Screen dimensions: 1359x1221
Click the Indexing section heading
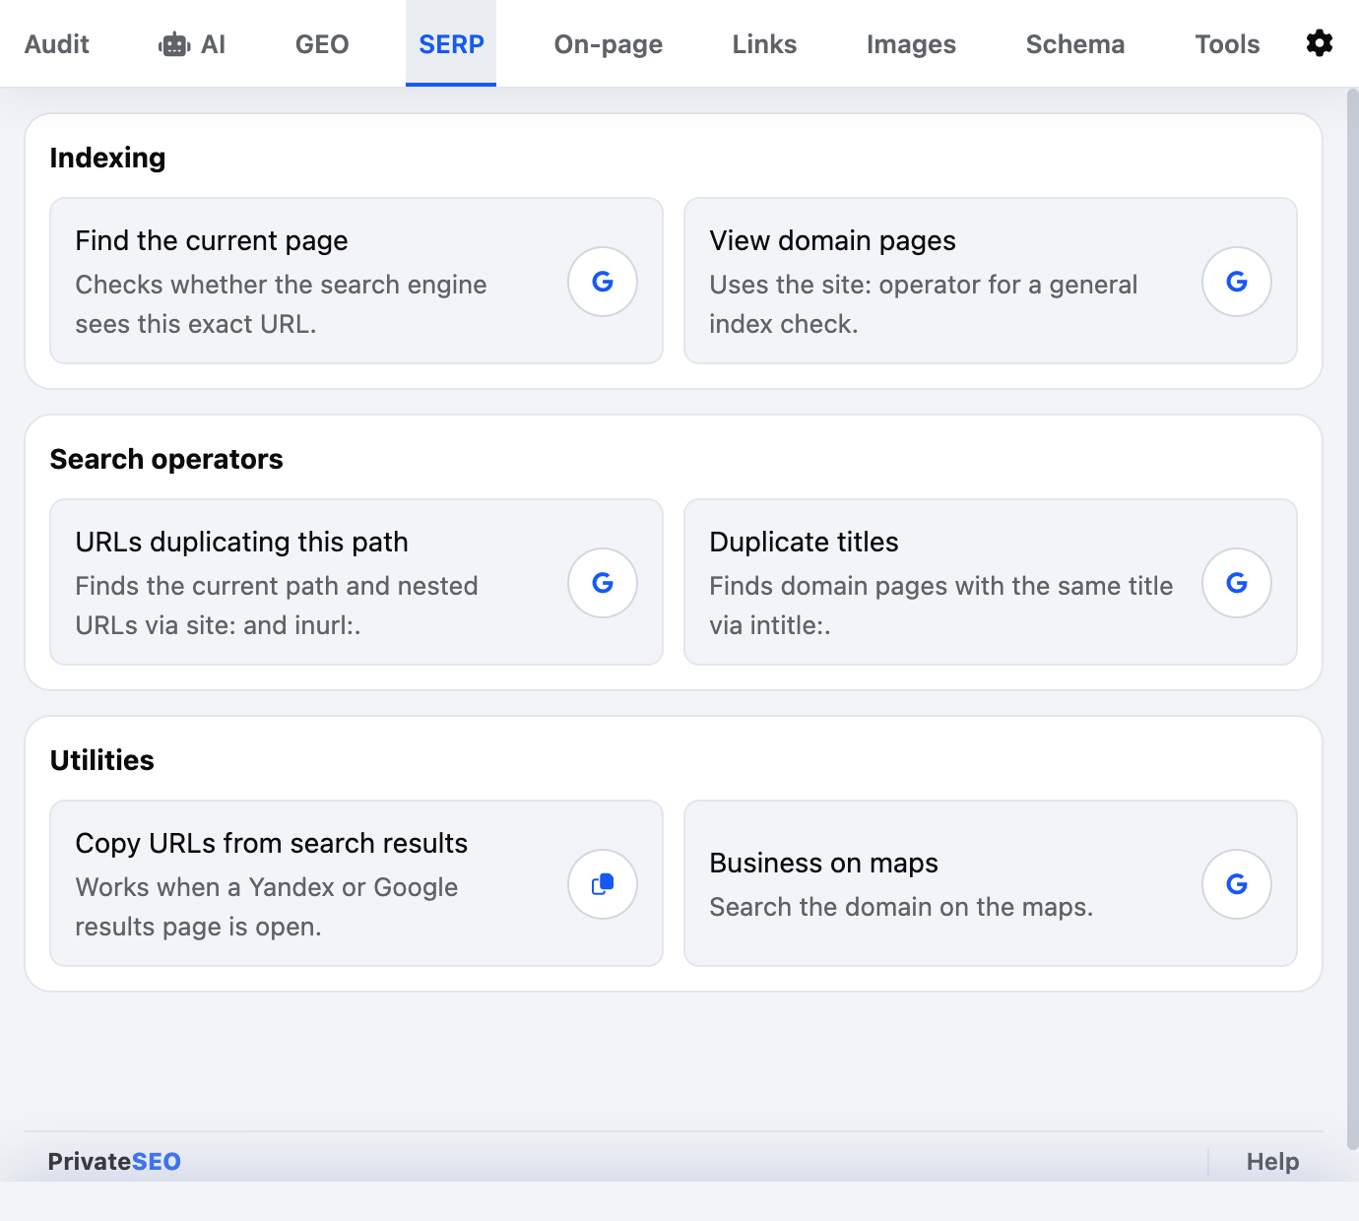point(108,158)
